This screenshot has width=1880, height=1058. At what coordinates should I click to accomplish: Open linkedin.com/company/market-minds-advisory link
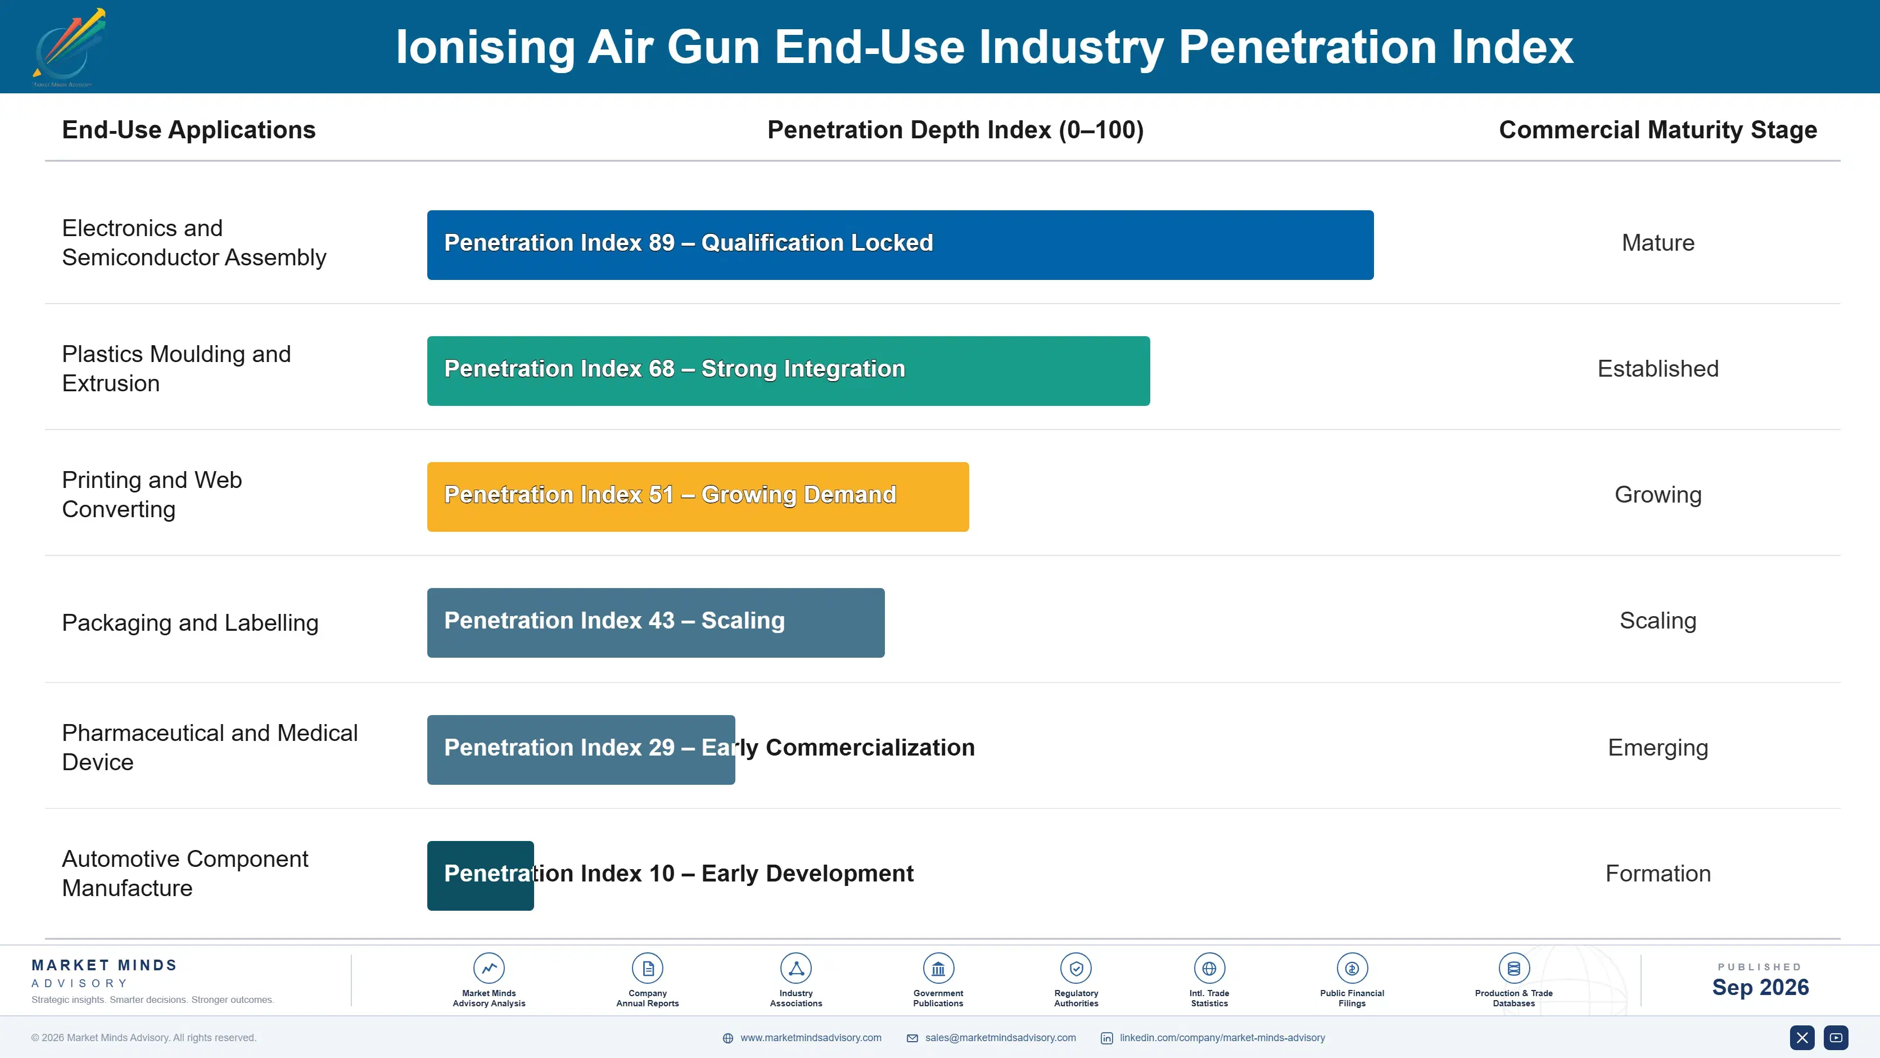tap(1222, 1038)
